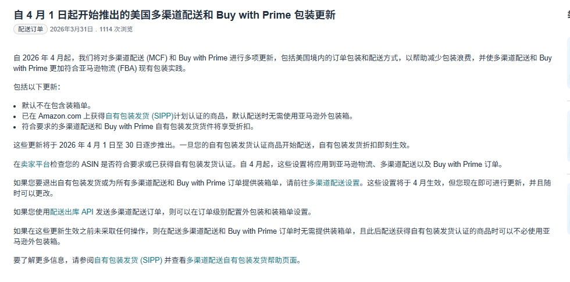Open the 卖家平台 link
Screen dimensions: 570x282
pyautogui.click(x=28, y=164)
